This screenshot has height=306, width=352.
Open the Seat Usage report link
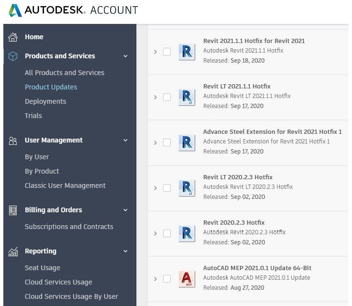(42, 268)
